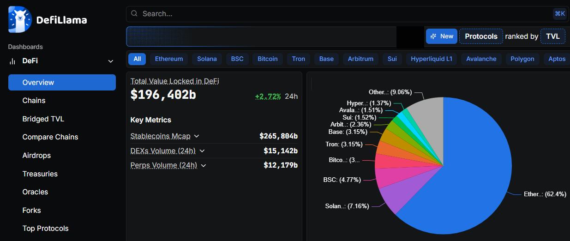Expand DEXs Volume (24h) details

[x=202, y=151]
